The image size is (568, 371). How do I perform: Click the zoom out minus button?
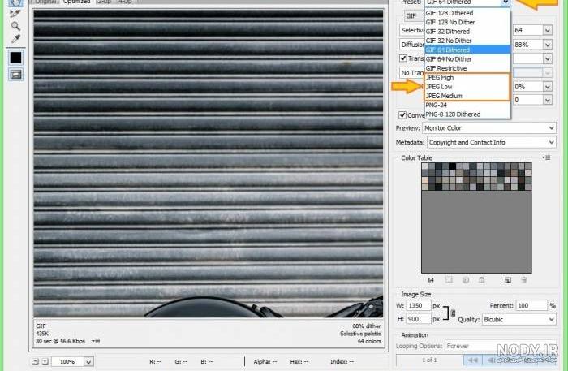(x=35, y=361)
